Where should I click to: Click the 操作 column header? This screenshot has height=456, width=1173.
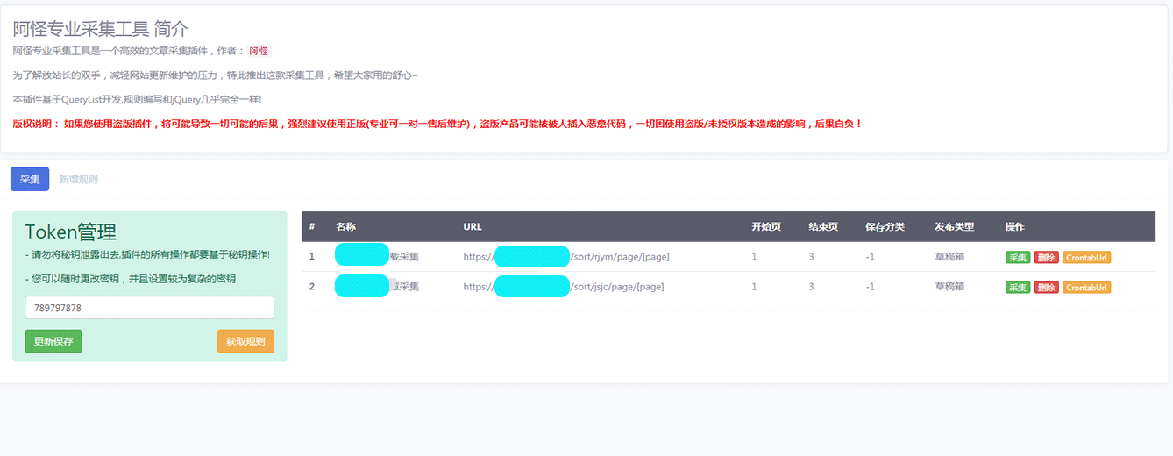coord(1015,226)
